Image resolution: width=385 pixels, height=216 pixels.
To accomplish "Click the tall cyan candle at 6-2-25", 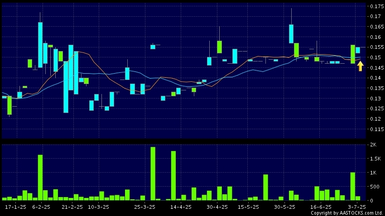I will click(x=40, y=45).
